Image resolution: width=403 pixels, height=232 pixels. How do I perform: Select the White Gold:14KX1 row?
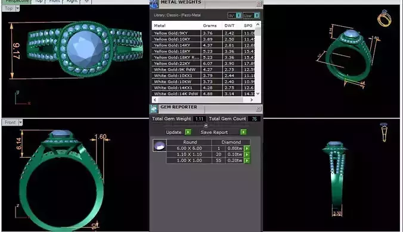click(203, 87)
